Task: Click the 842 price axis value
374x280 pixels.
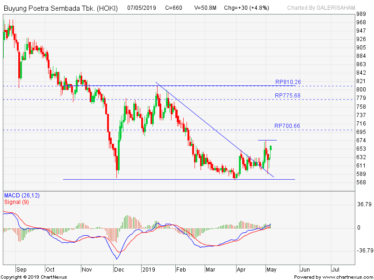Action: coord(361,73)
